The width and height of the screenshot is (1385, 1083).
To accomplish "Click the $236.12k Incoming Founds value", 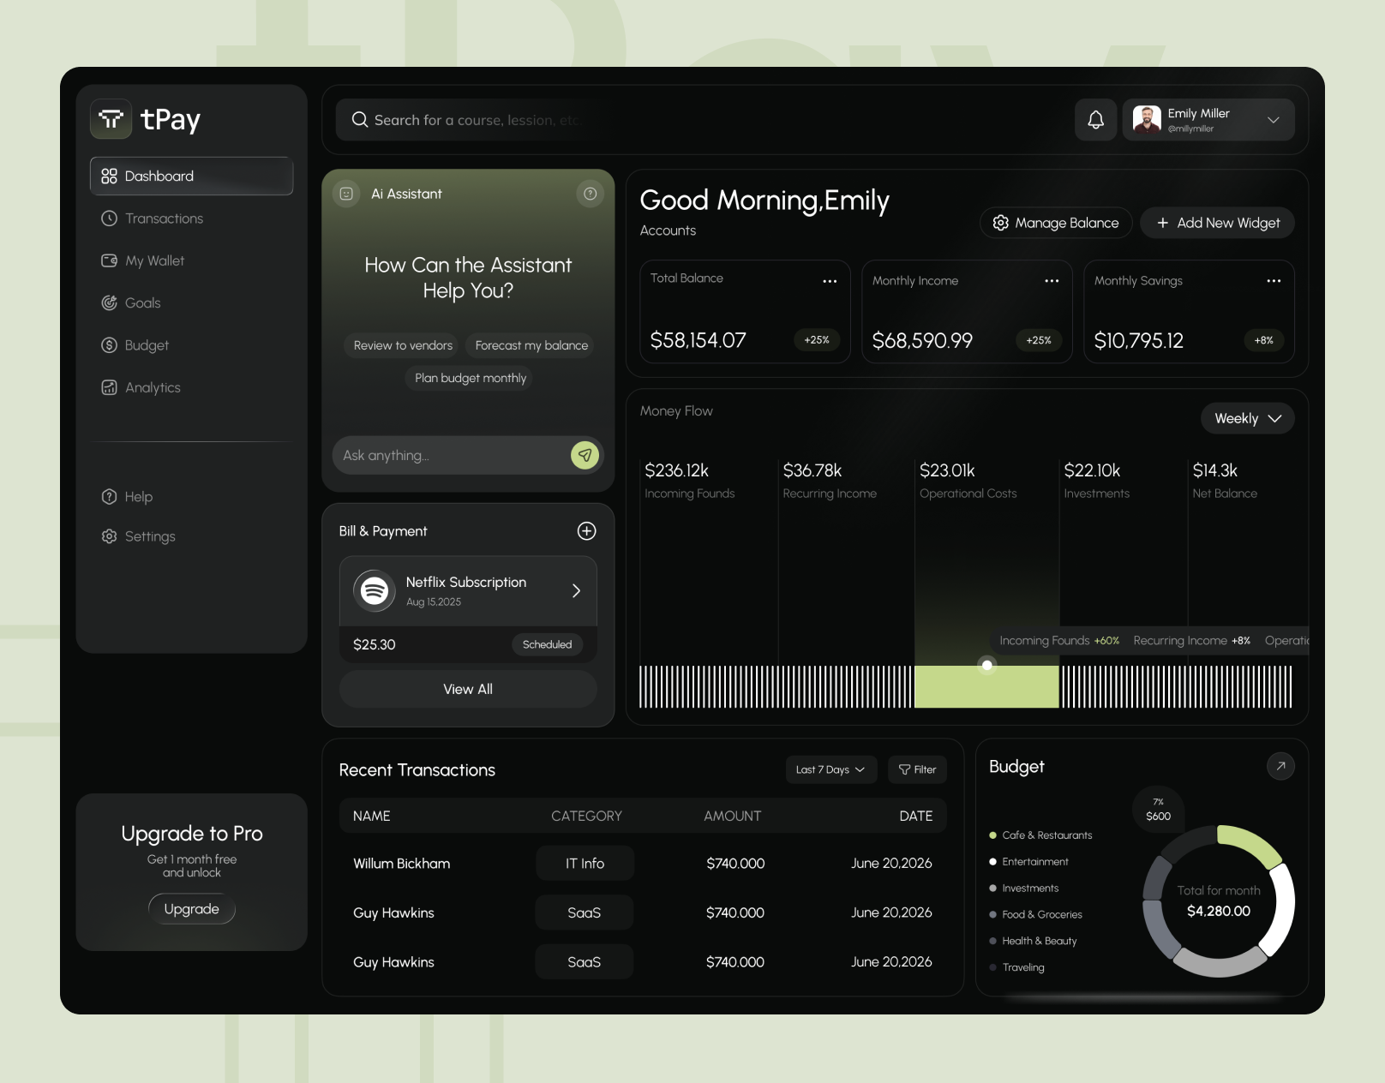I will (x=677, y=470).
